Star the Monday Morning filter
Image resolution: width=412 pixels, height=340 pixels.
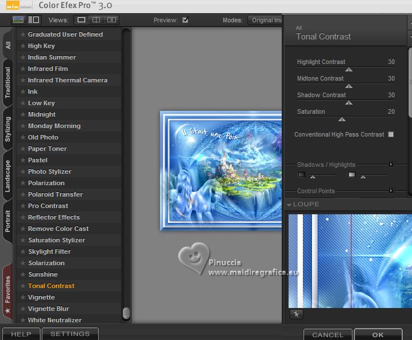23,126
